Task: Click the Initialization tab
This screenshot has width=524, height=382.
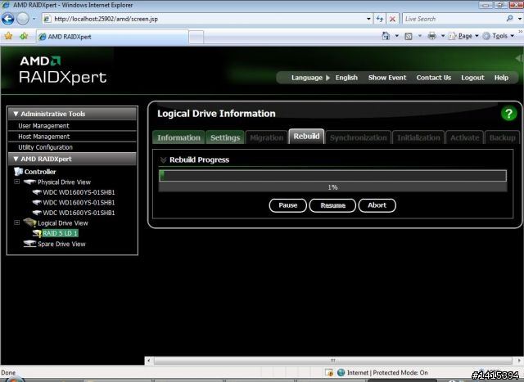Action: pos(418,137)
